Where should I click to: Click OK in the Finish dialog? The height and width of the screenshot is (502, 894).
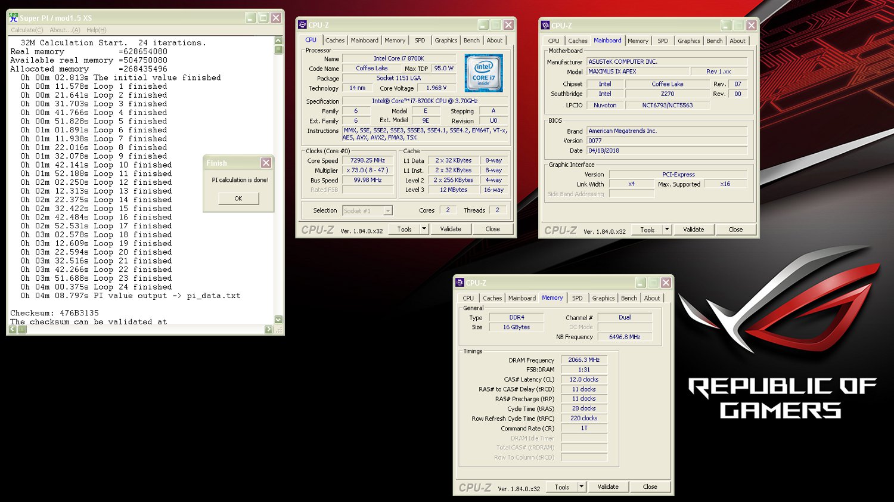(x=238, y=199)
